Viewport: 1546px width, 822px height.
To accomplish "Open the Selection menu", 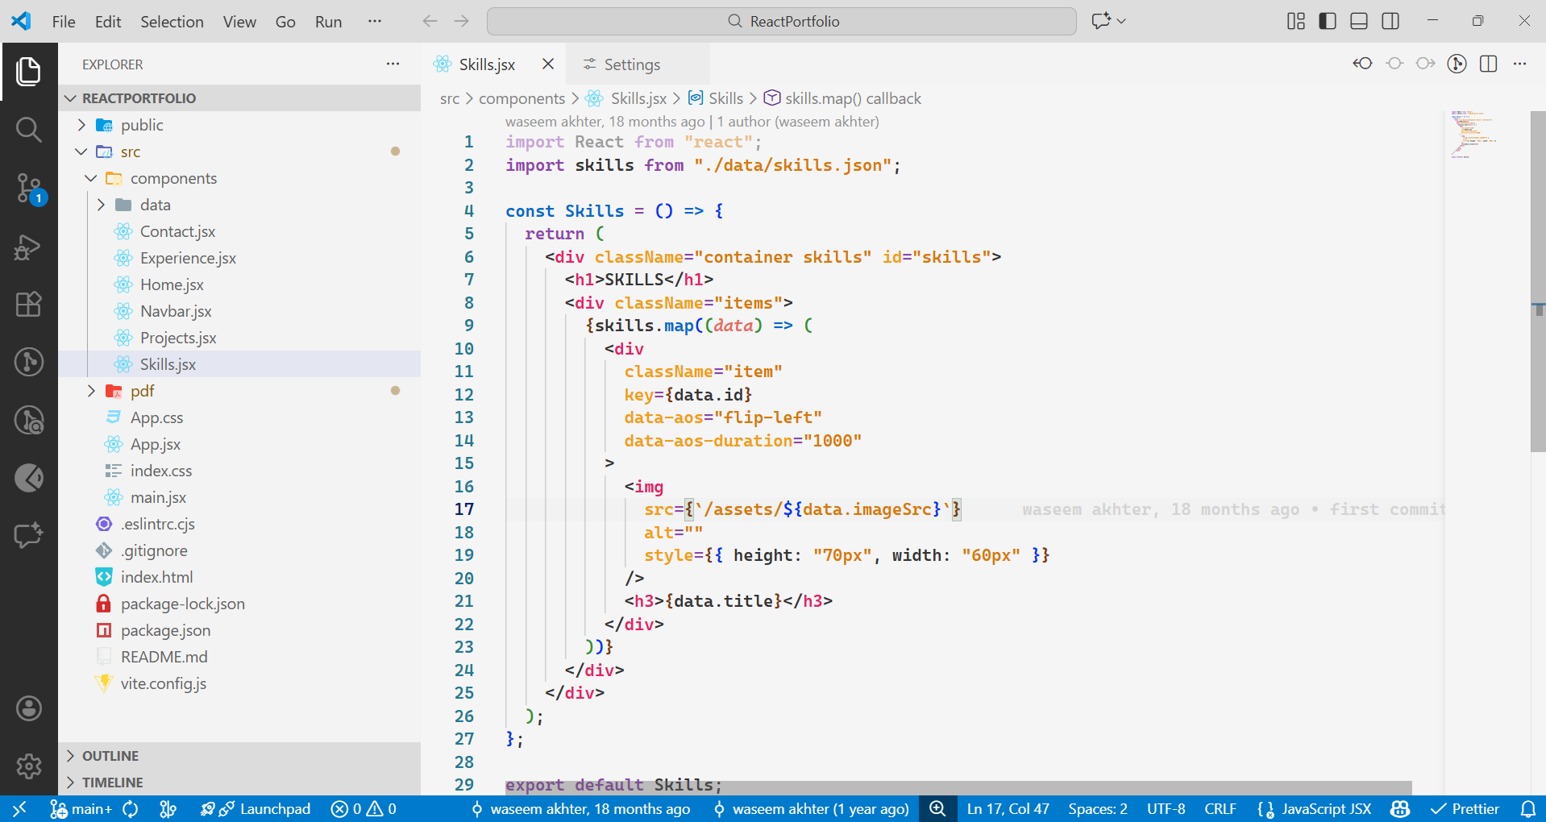I will [x=171, y=22].
